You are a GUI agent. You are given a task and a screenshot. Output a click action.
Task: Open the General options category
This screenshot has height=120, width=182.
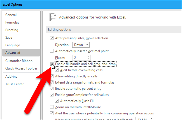click(11, 15)
